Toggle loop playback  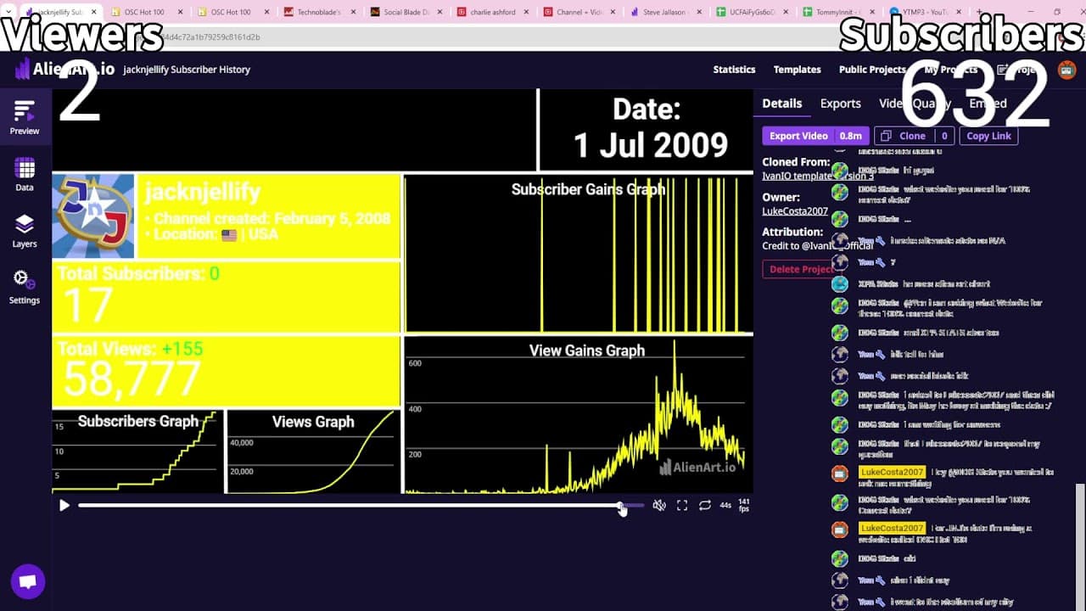pyautogui.click(x=705, y=506)
